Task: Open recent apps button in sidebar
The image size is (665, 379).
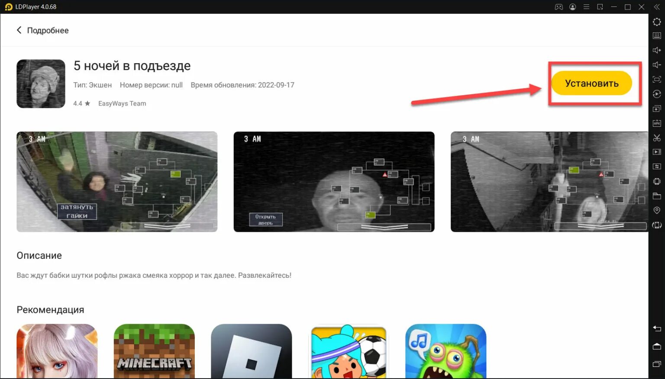Action: click(x=657, y=364)
